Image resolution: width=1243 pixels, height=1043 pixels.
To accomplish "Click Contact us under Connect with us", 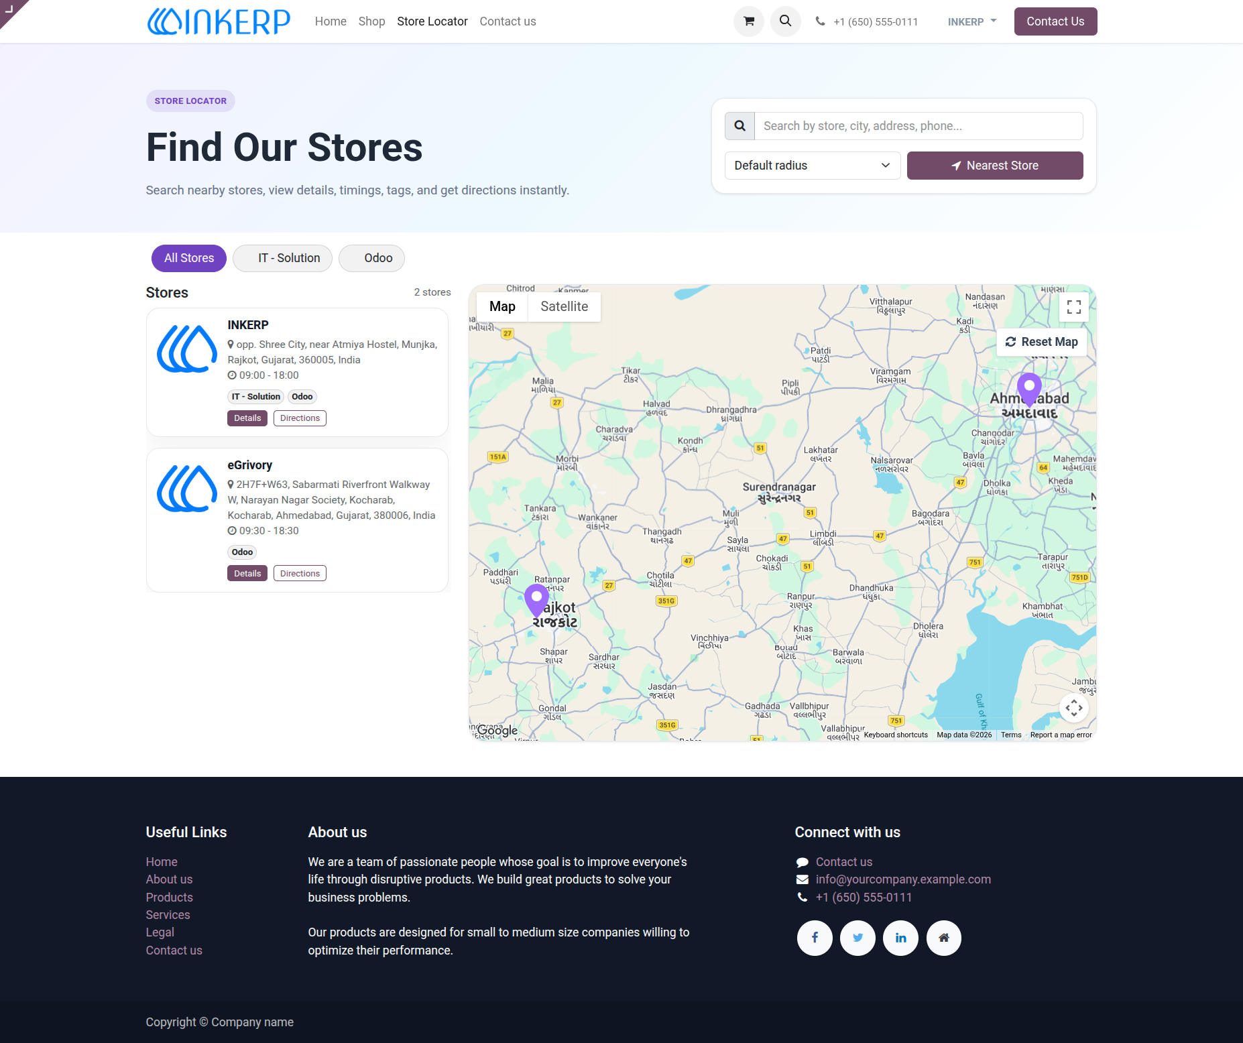I will coord(844,862).
